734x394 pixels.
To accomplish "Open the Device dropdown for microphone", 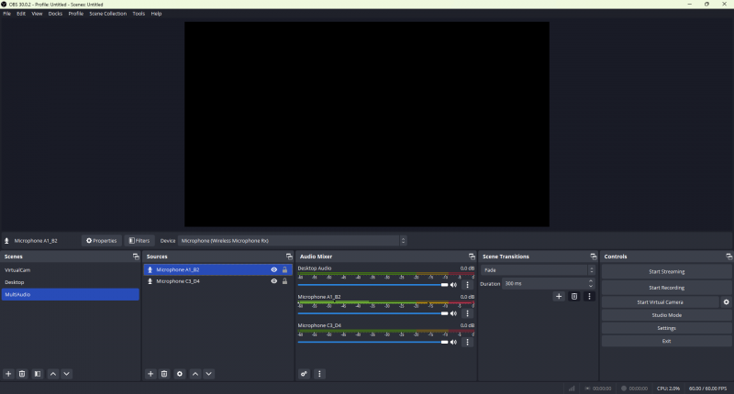I will (x=292, y=241).
